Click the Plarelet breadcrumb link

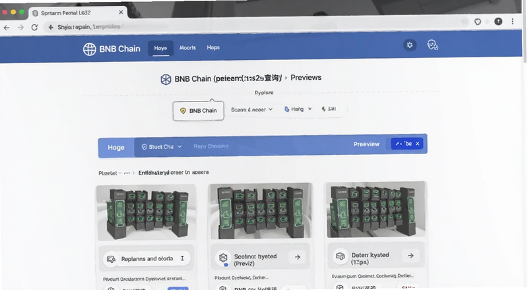[108, 173]
